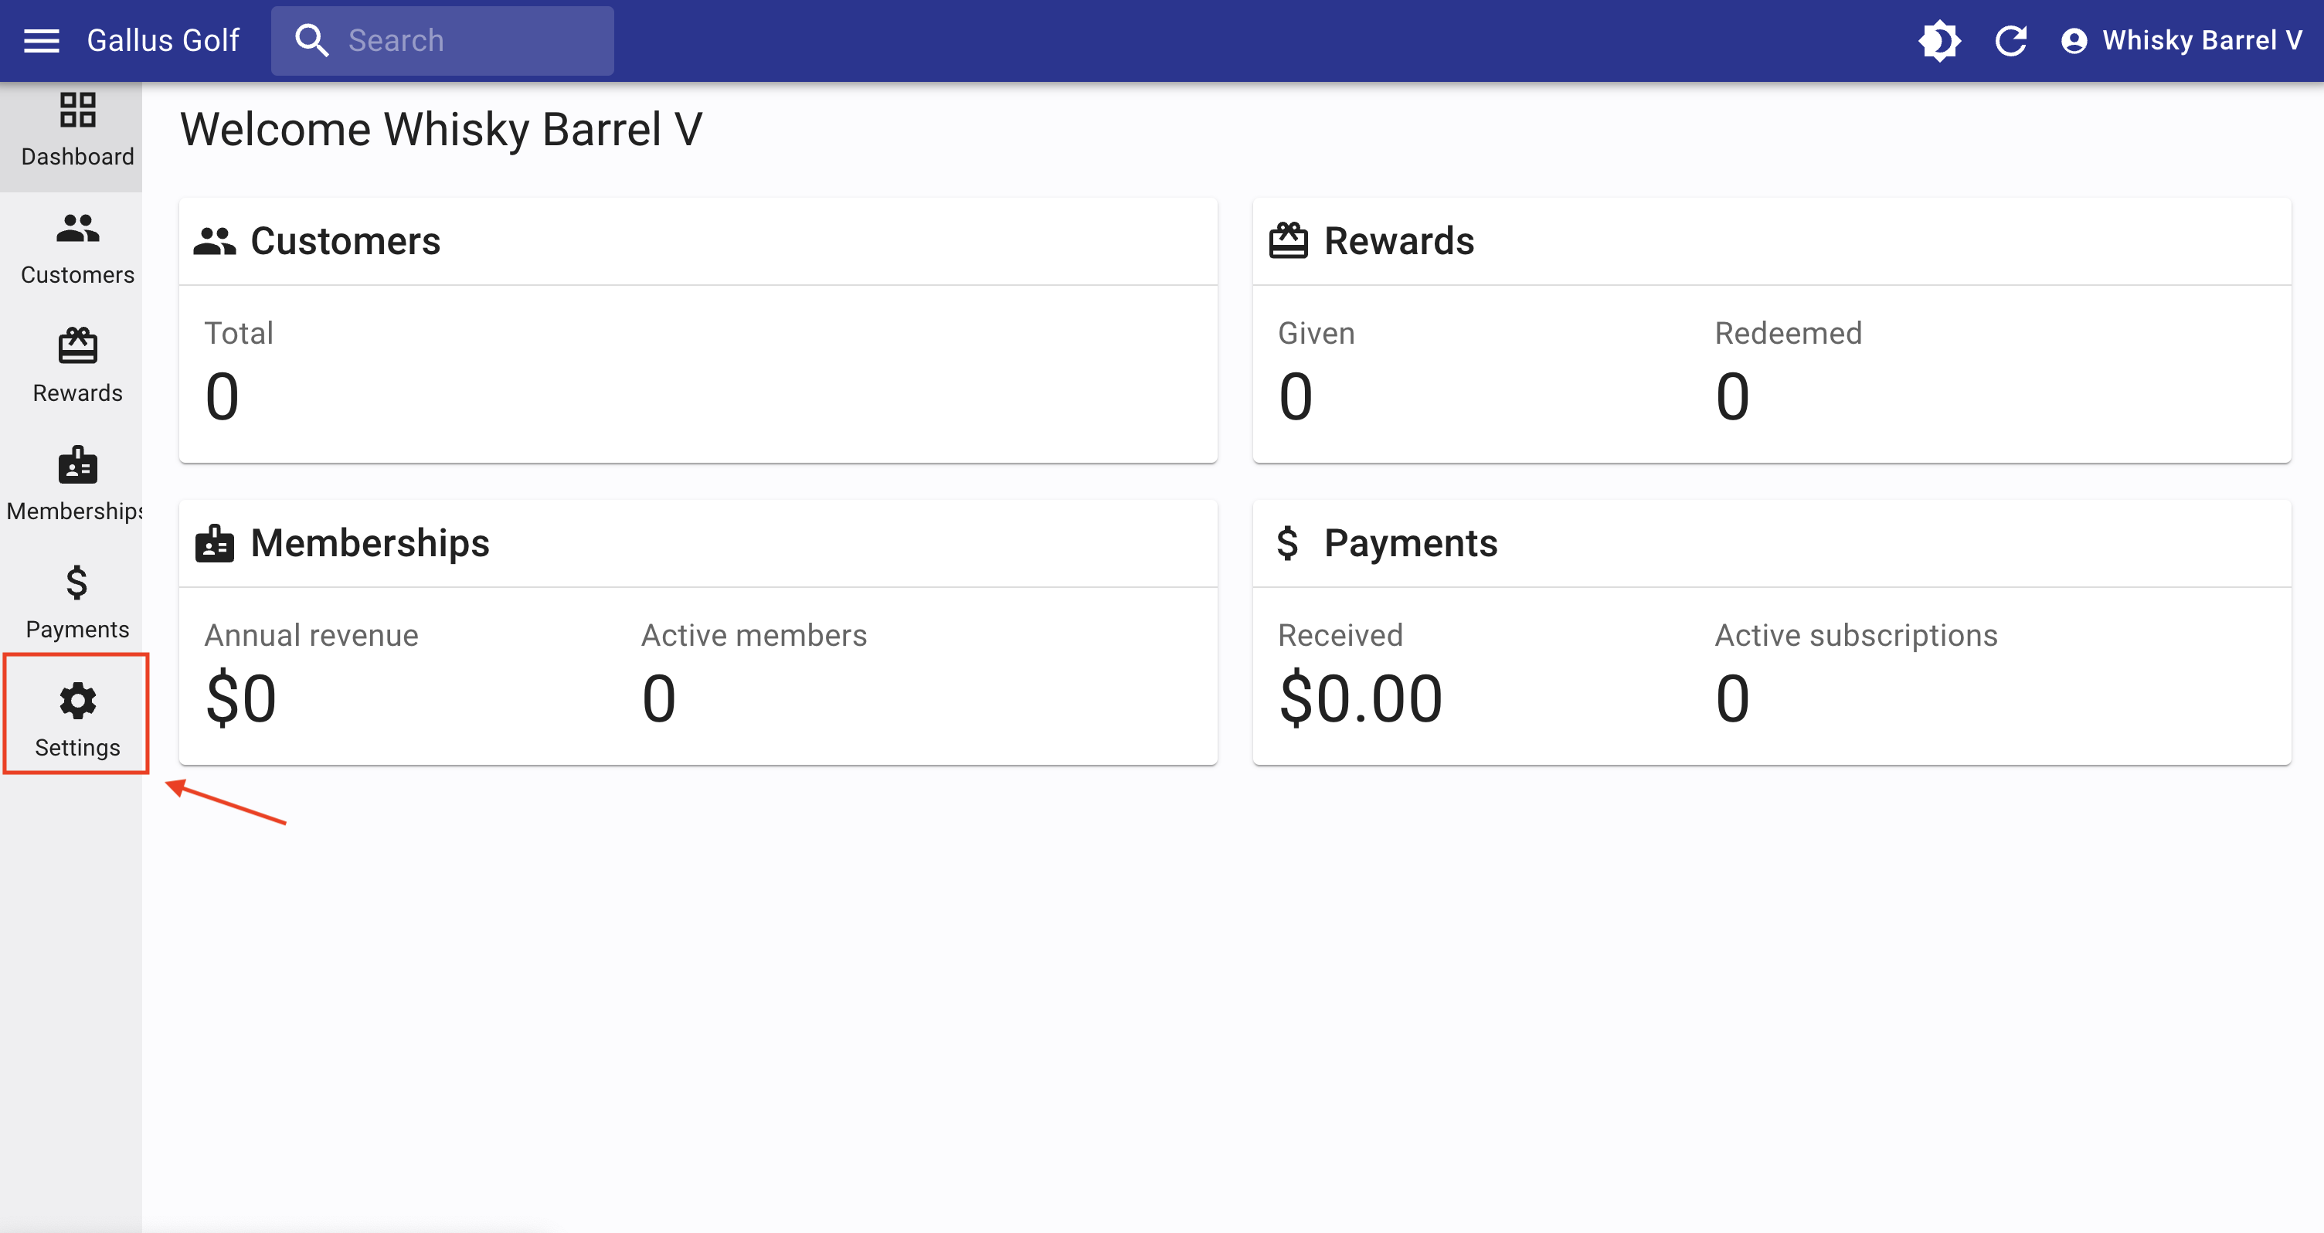The width and height of the screenshot is (2324, 1233).
Task: Click the Customers card people icon
Action: tap(215, 242)
